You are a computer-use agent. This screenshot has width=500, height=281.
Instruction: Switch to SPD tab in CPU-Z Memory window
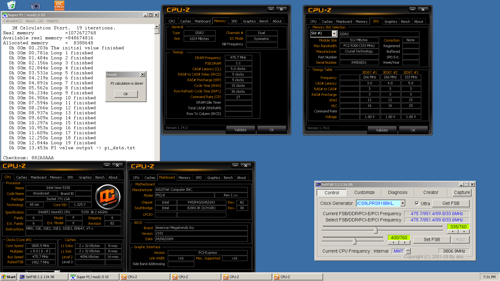pos(234,21)
